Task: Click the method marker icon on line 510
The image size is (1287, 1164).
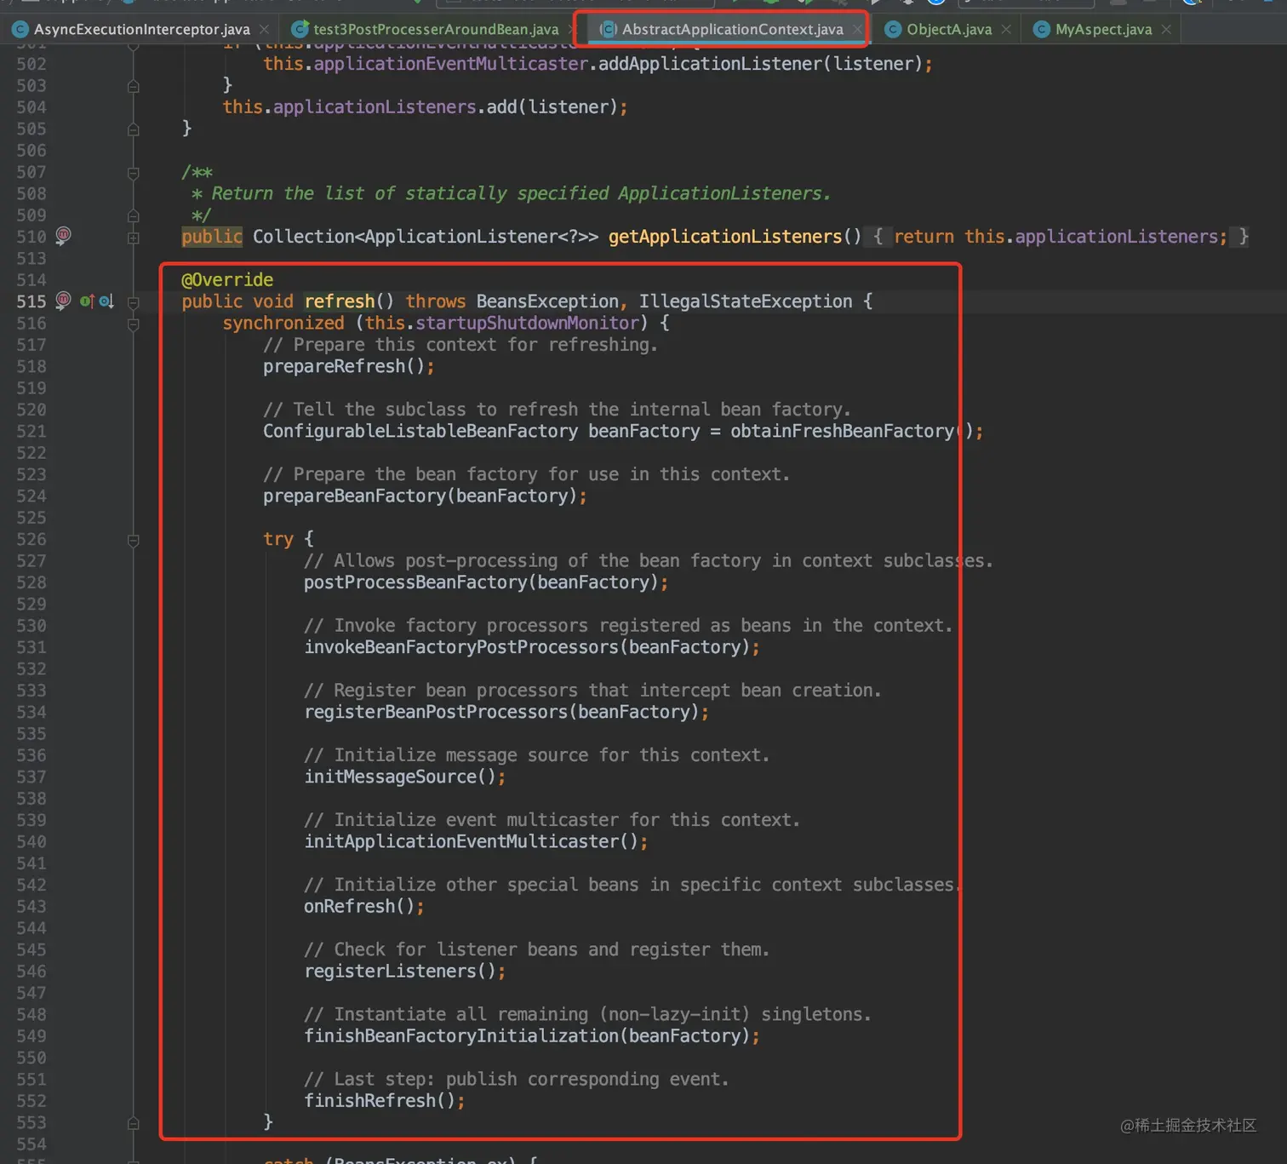Action: tap(63, 235)
